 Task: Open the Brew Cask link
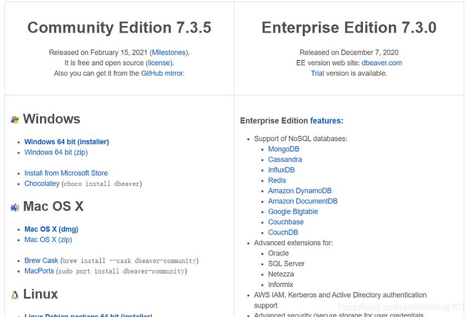pos(41,260)
